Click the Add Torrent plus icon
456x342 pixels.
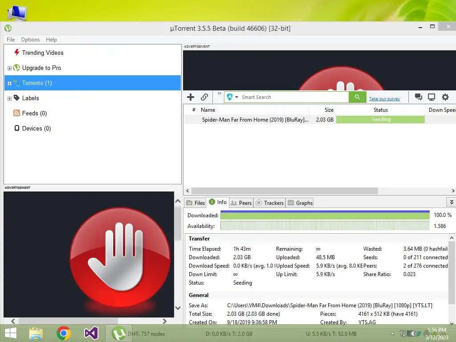coord(191,97)
